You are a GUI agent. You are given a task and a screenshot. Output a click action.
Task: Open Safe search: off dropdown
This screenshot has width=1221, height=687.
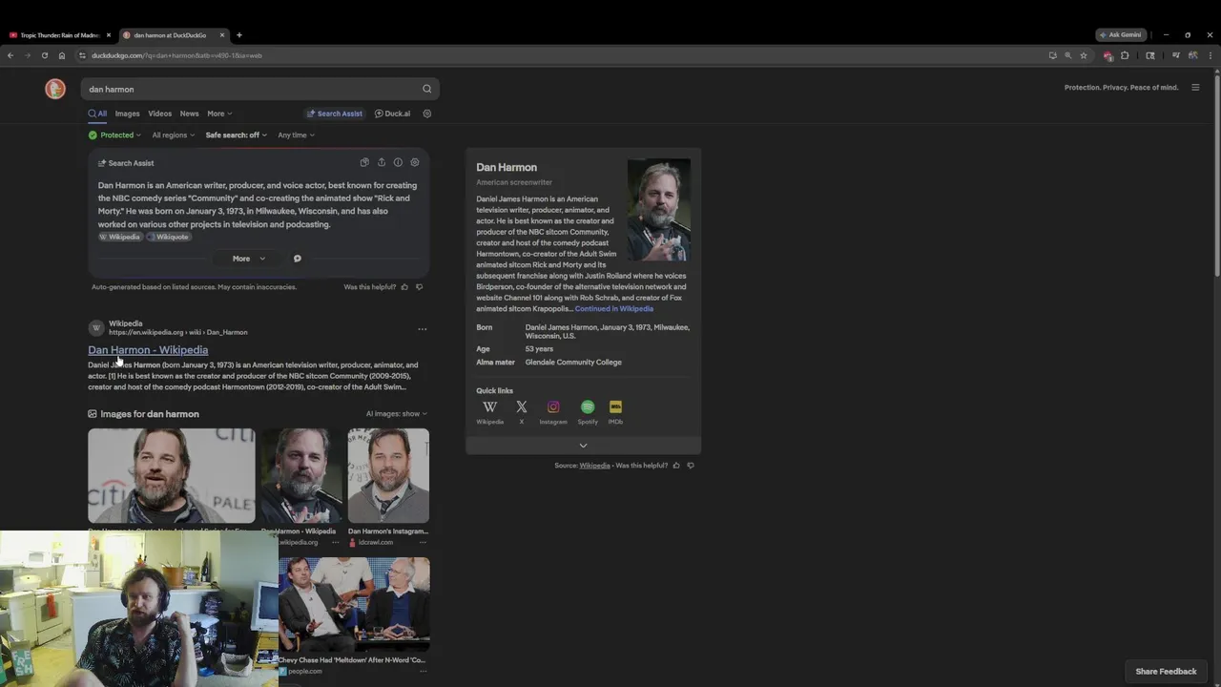[x=236, y=135]
